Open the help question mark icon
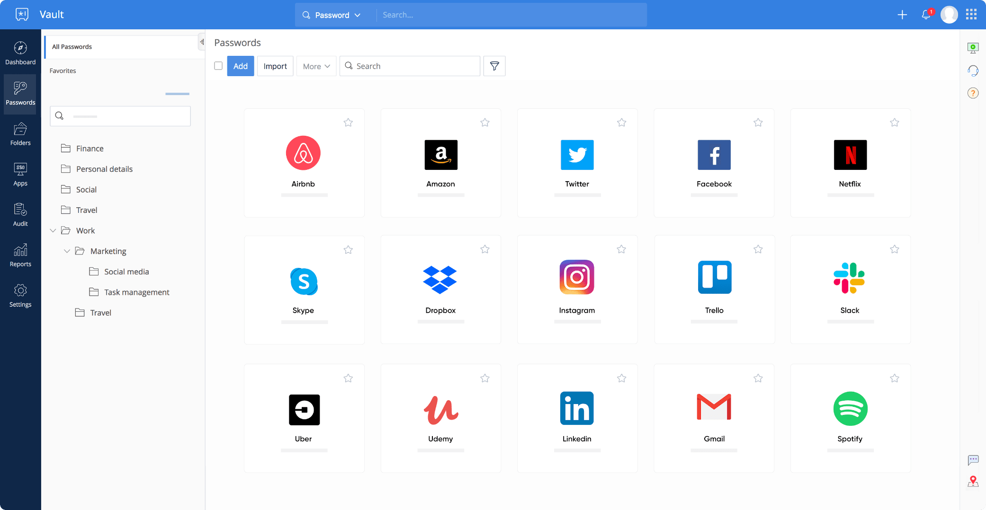 click(x=973, y=93)
